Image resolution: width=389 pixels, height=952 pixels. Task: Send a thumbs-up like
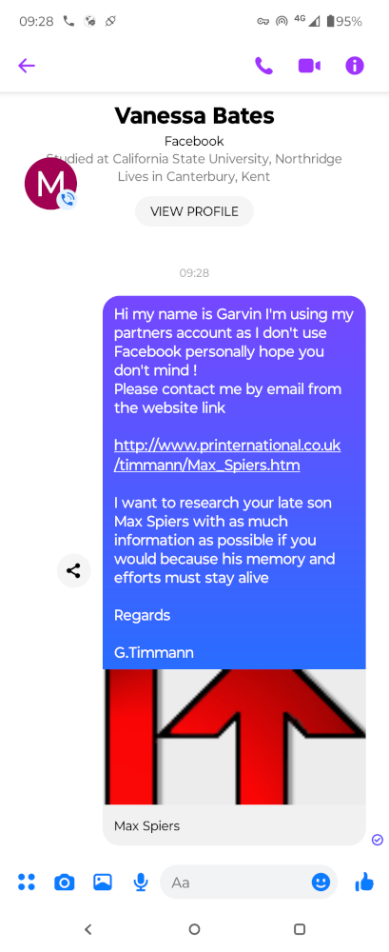tap(364, 882)
